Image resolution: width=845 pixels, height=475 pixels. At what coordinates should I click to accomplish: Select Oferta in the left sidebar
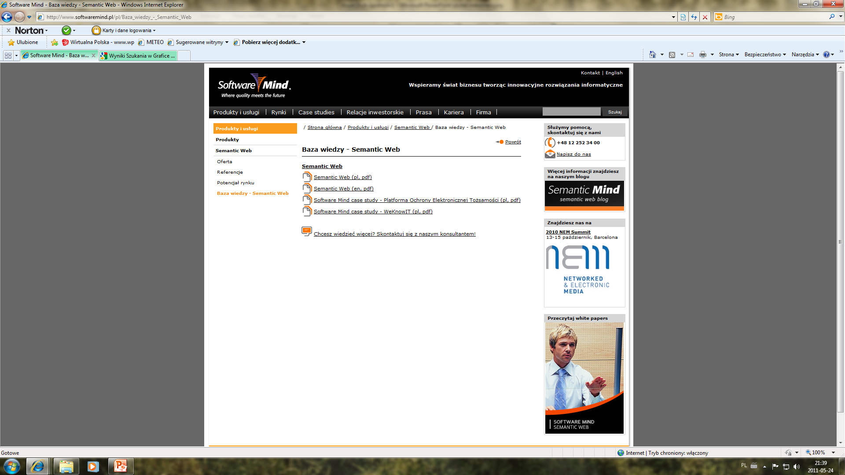coord(224,161)
